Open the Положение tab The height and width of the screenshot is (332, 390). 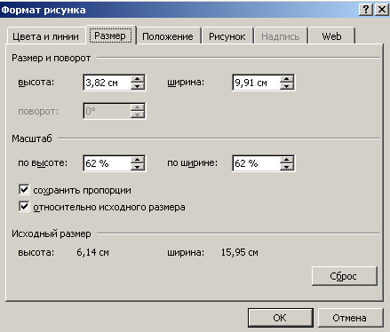pyautogui.click(x=168, y=36)
